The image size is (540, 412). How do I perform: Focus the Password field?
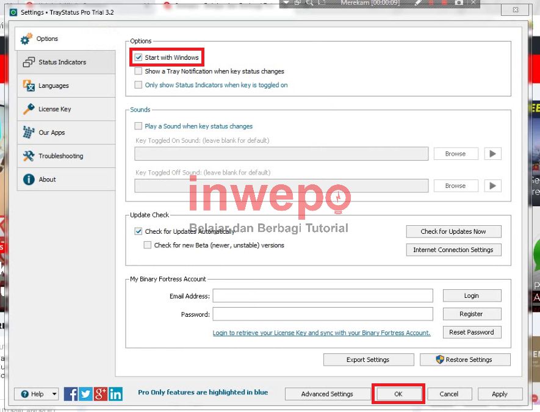[323, 314]
